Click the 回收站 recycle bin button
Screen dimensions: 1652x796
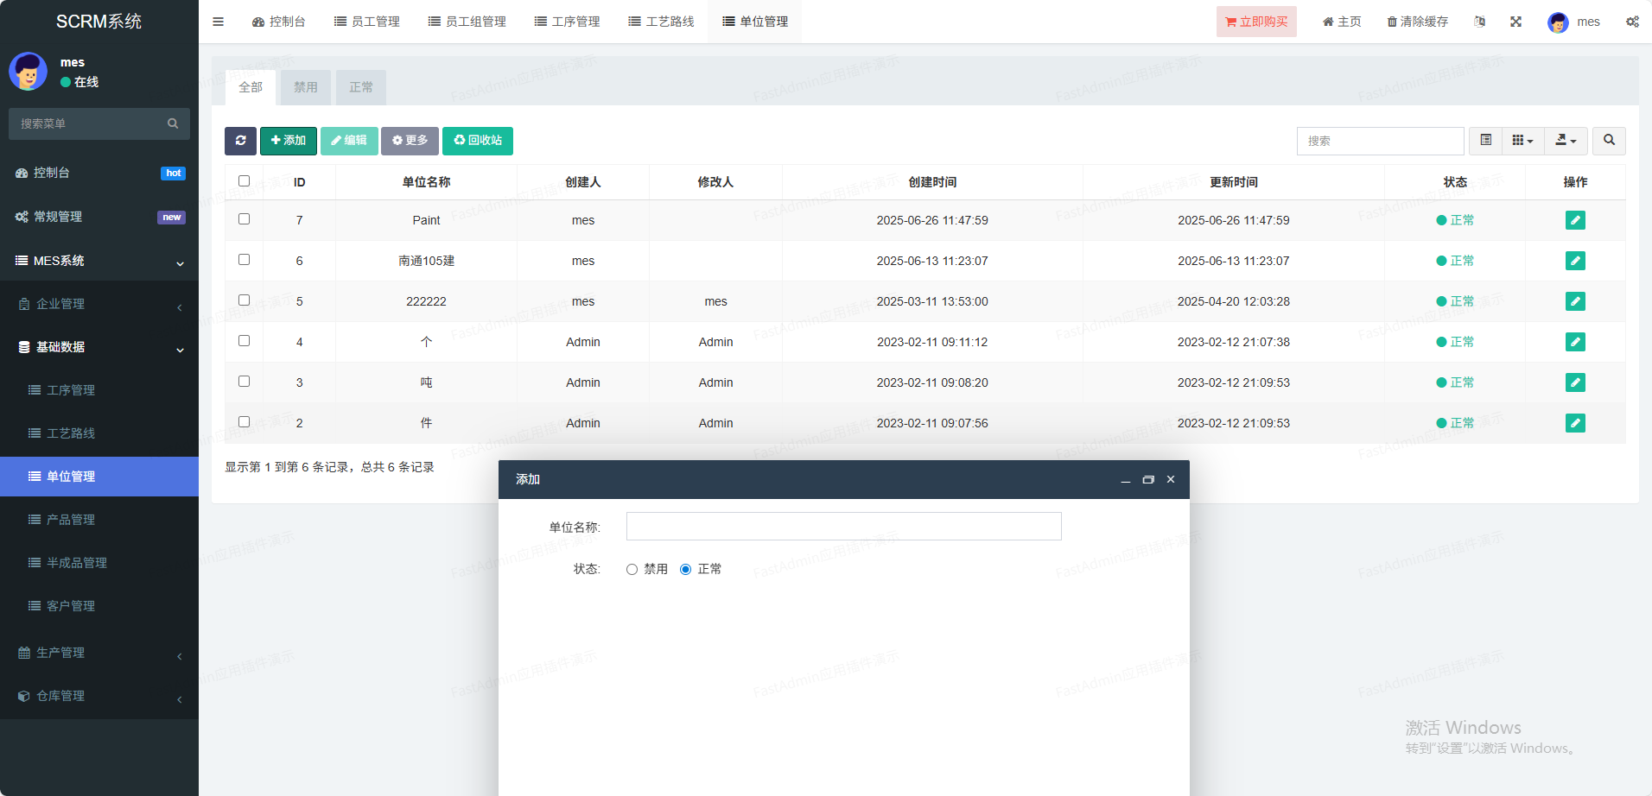(x=477, y=141)
